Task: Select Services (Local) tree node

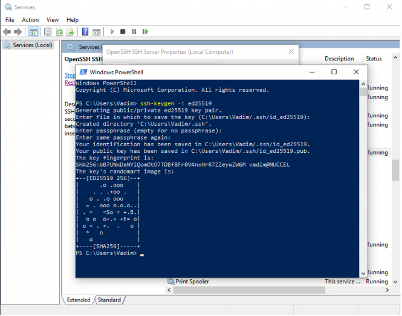Action: point(33,45)
